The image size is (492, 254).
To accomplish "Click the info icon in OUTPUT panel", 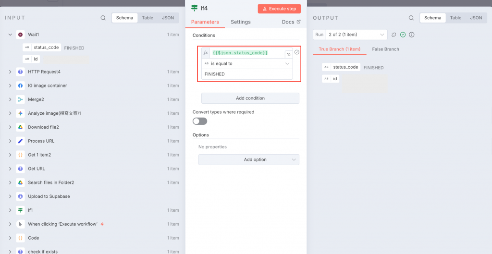I will (412, 35).
